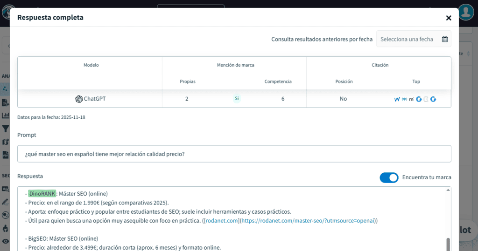Open the gray flag citation source icon
This screenshot has height=251, width=478.
pyautogui.click(x=426, y=99)
